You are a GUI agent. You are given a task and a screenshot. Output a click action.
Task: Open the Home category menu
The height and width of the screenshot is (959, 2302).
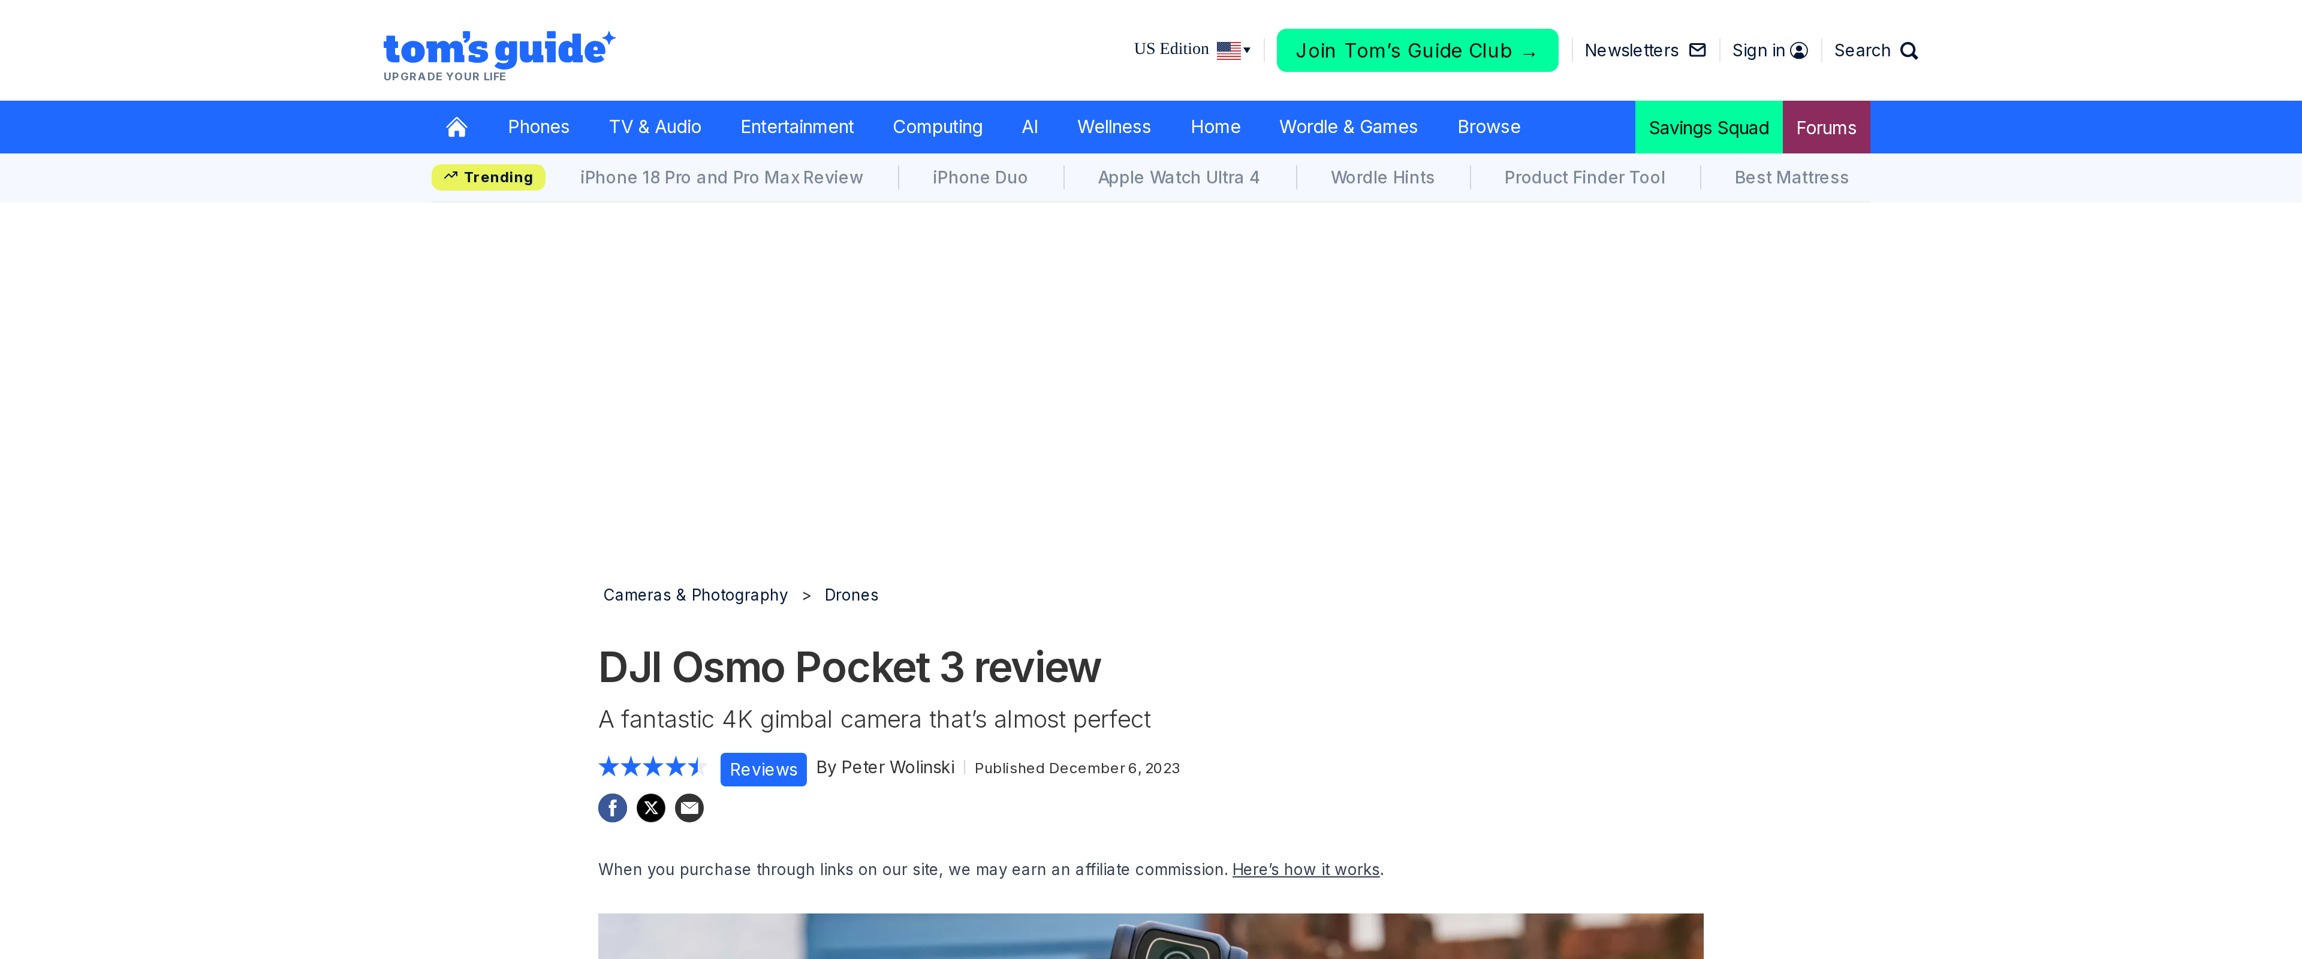click(x=1215, y=127)
